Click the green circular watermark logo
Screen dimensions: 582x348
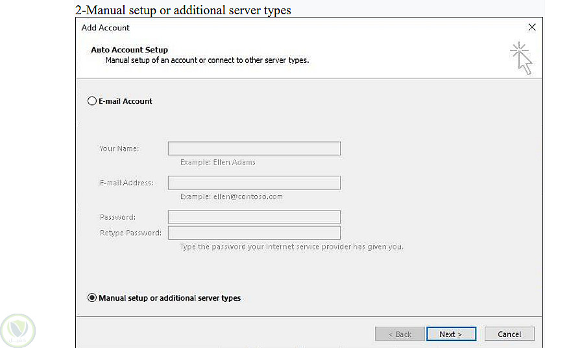pyautogui.click(x=18, y=331)
